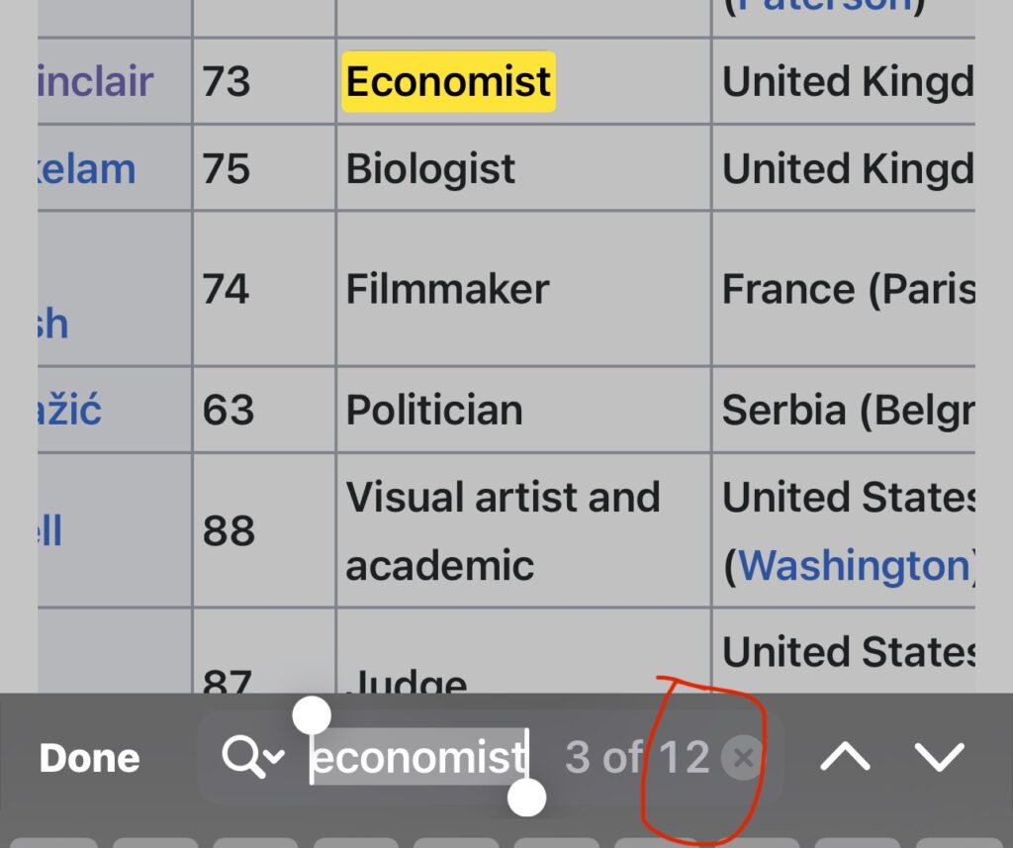Open the "ell" name link beside age 88
Screen dimensions: 1013x848
click(50, 531)
